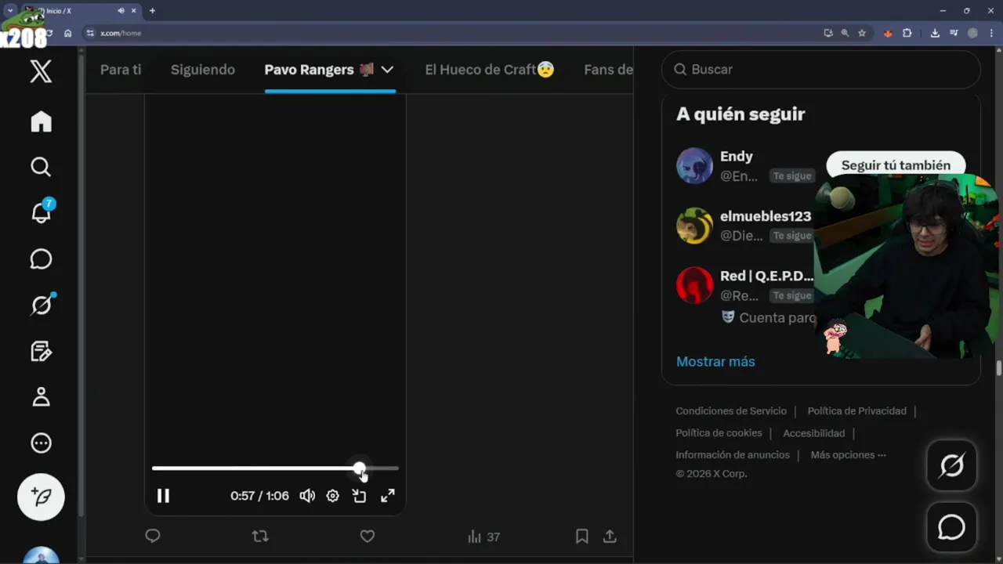Open floating Grok button bottom right

click(x=951, y=465)
